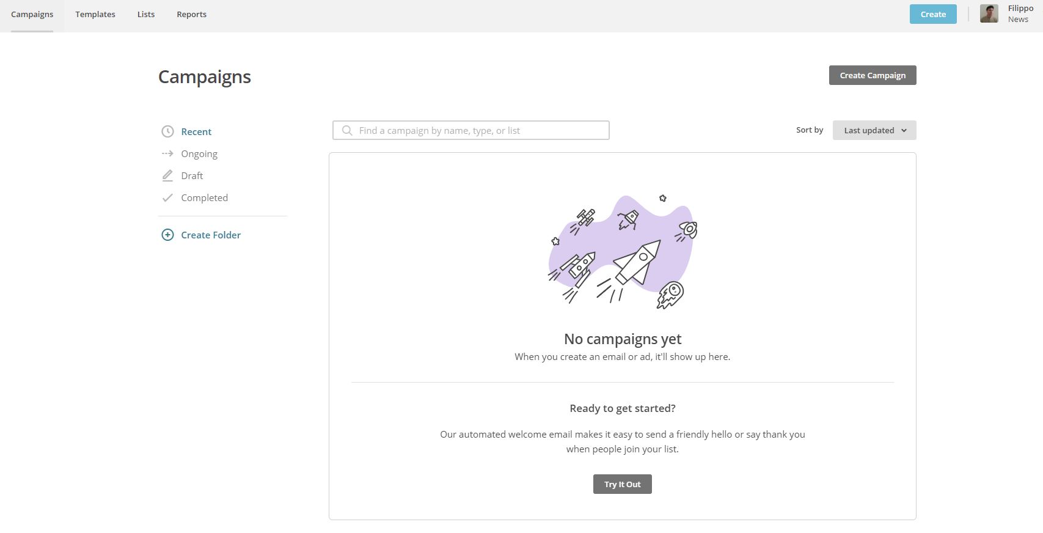Switch to the Templates tab

click(x=95, y=14)
